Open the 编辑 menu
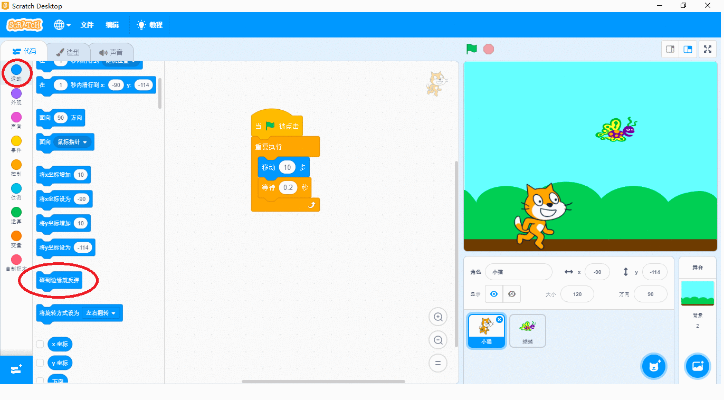Screen dimensions: 724x400 112,25
